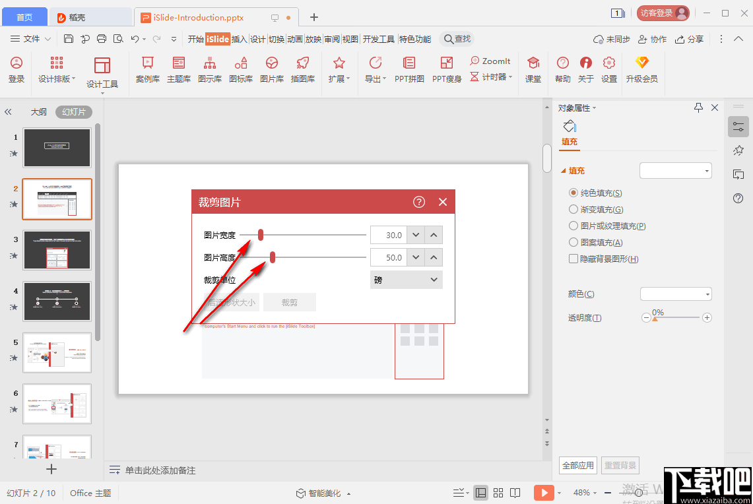Viewport: 753px width, 504px height.
Task: Open the 案例库 (Case Library) in iSlide toolbar
Action: point(147,71)
